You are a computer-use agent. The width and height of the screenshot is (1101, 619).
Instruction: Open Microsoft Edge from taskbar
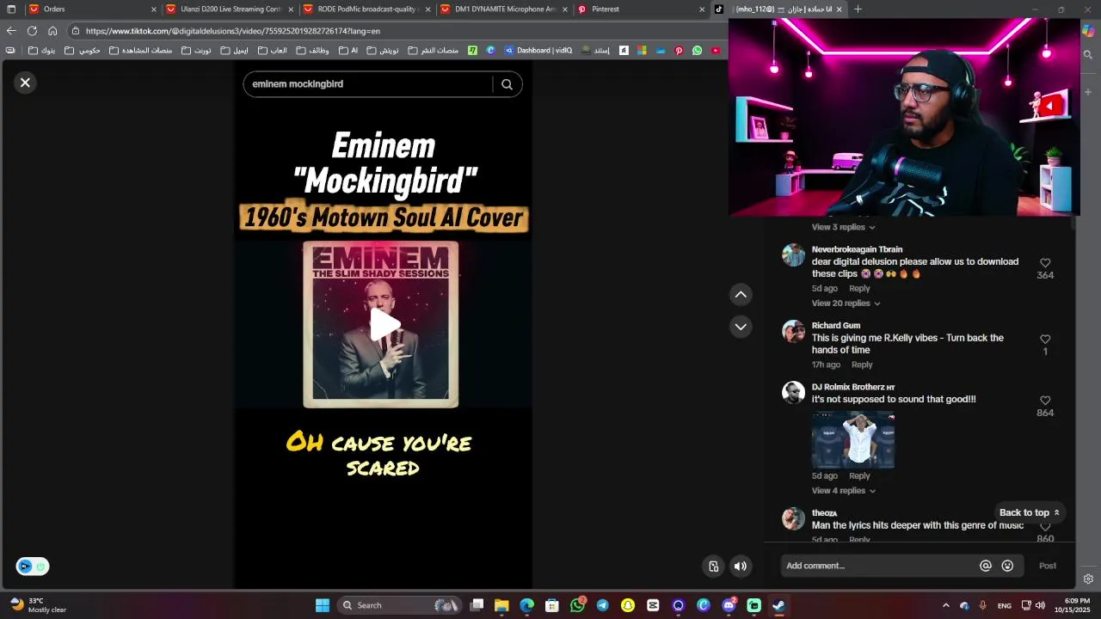tap(526, 605)
